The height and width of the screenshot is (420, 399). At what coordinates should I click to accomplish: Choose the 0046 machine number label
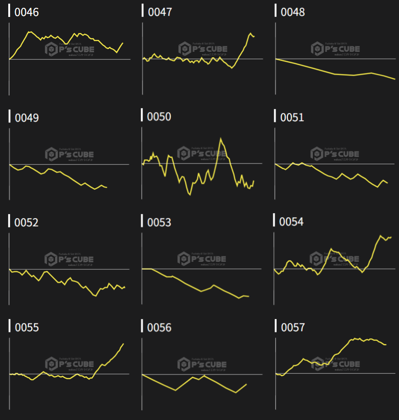[27, 12]
